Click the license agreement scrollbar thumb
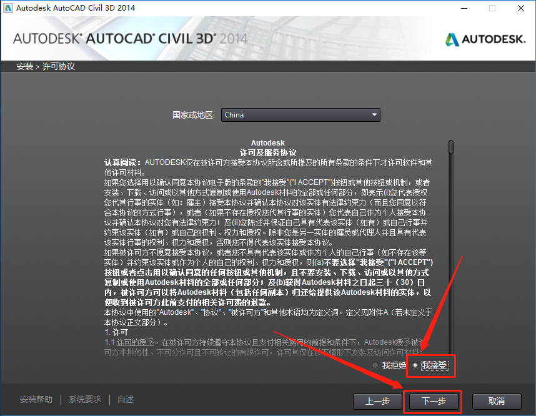 coord(451,147)
